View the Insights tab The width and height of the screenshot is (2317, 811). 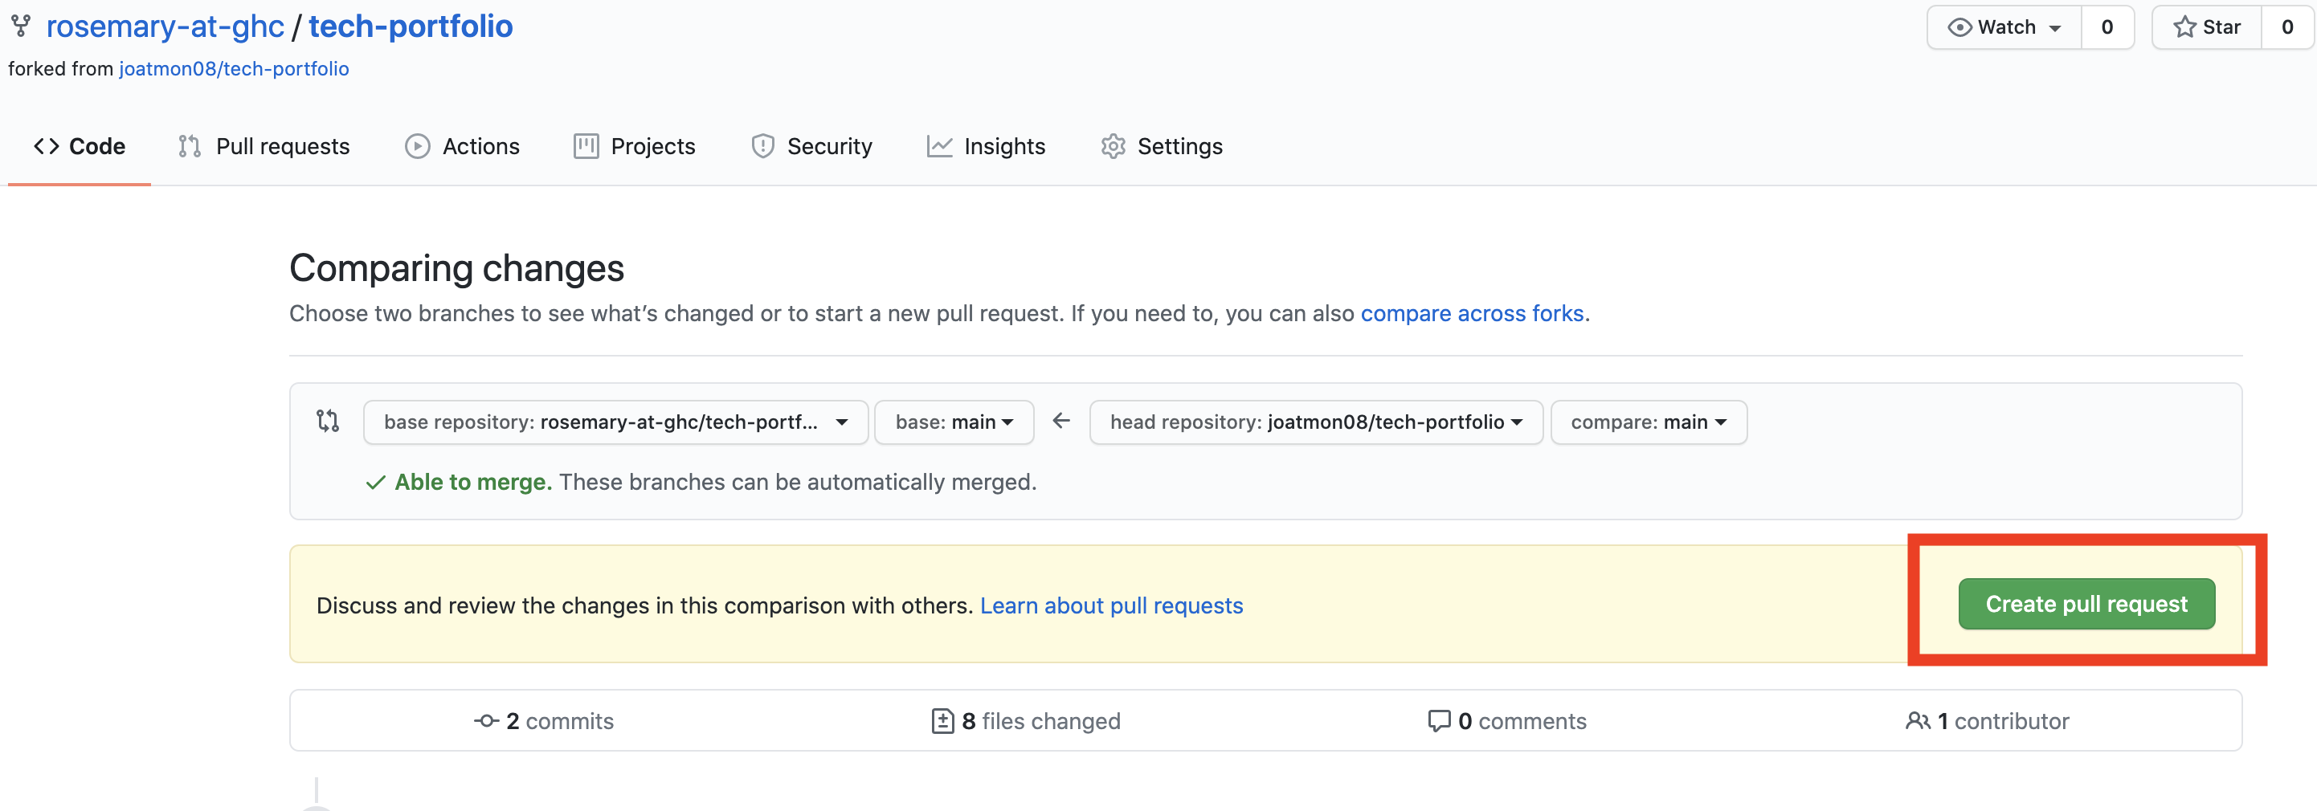pos(987,145)
